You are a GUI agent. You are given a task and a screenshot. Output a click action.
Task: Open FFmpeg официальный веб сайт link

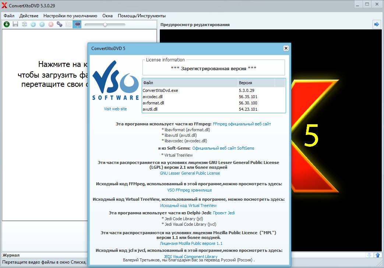(x=242, y=124)
